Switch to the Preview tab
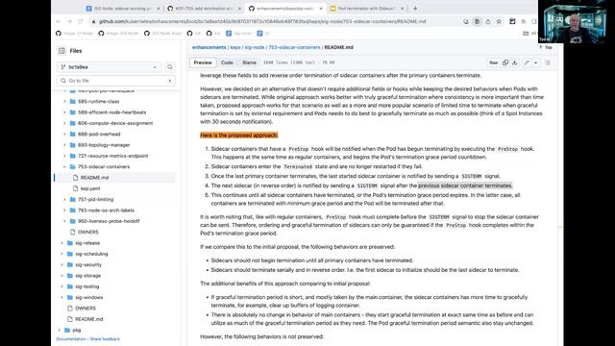This screenshot has width=615, height=346. point(203,62)
